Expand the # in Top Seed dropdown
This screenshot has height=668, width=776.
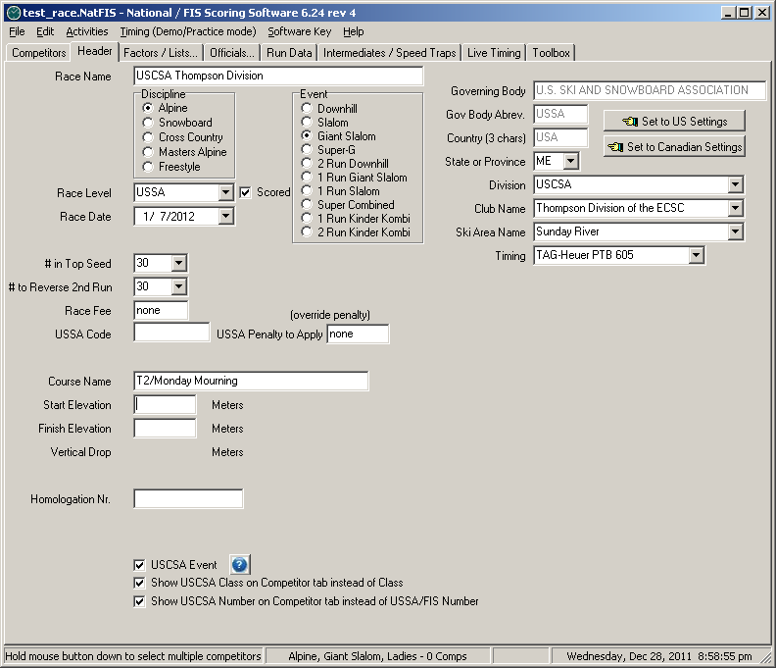coord(178,263)
